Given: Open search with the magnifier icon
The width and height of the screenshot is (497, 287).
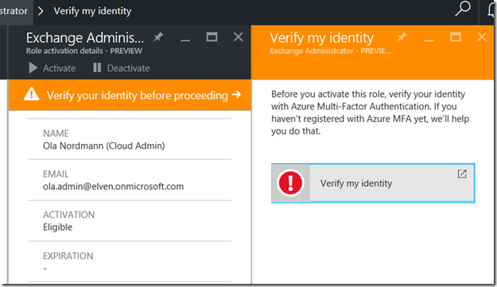Looking at the screenshot, I should [463, 9].
